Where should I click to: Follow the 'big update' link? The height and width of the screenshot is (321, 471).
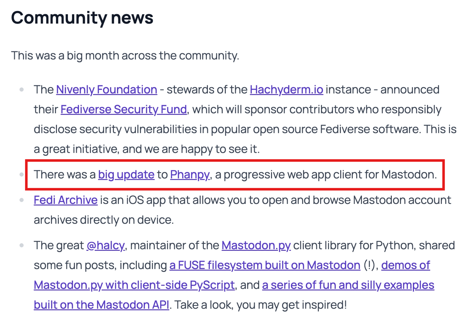click(x=126, y=175)
